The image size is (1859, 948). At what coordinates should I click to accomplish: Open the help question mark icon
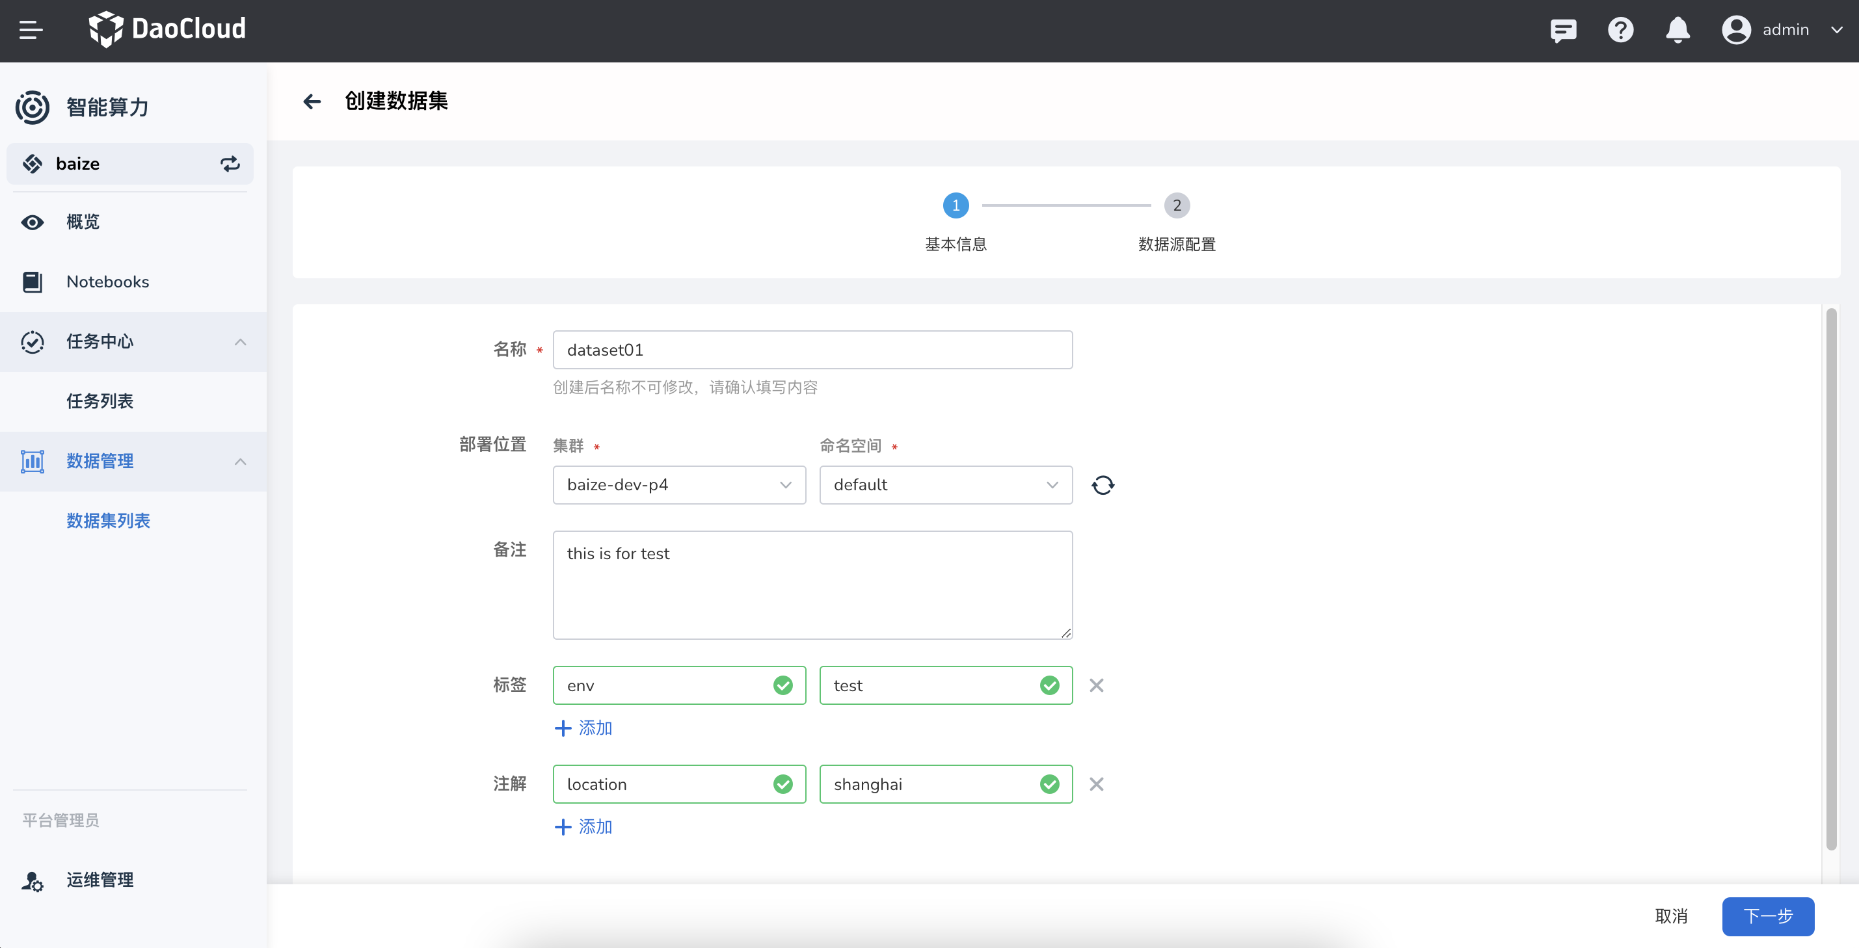tap(1620, 29)
